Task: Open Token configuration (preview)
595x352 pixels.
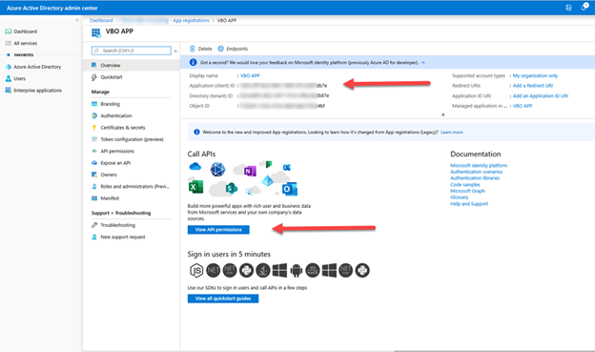Action: click(132, 139)
